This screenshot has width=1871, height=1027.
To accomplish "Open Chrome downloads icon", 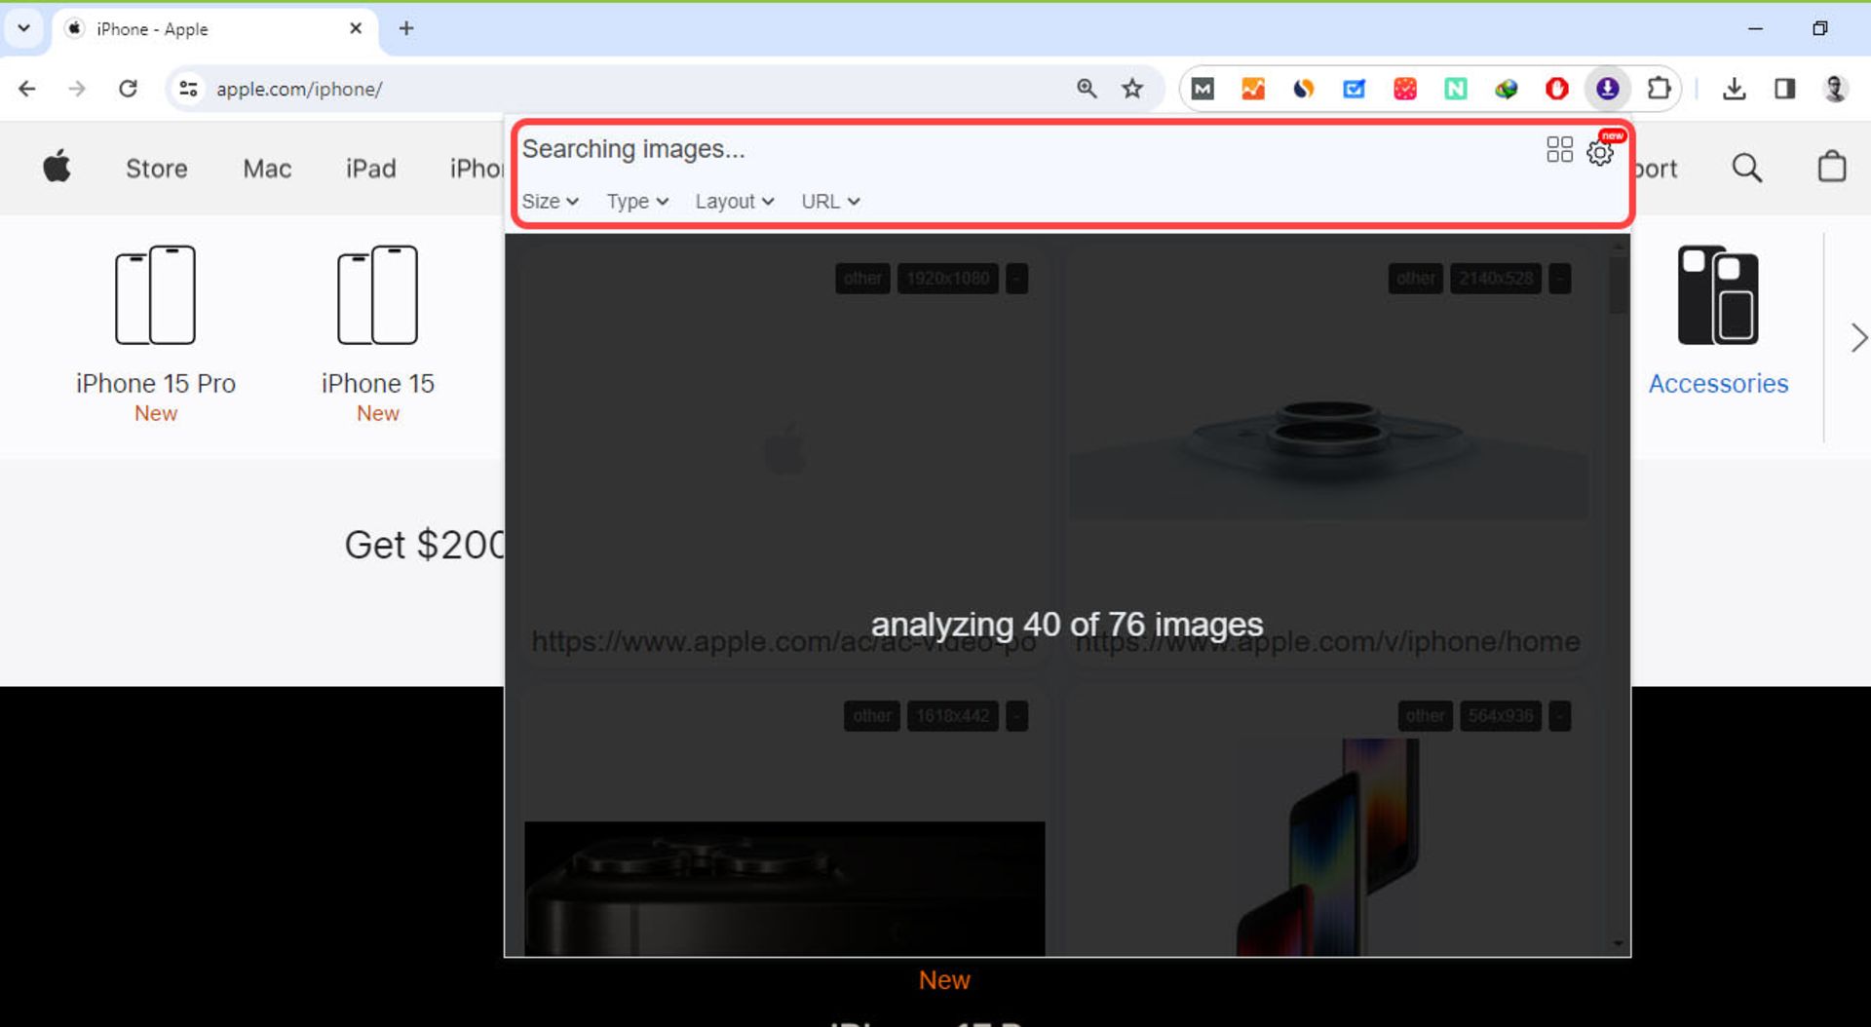I will [x=1734, y=89].
